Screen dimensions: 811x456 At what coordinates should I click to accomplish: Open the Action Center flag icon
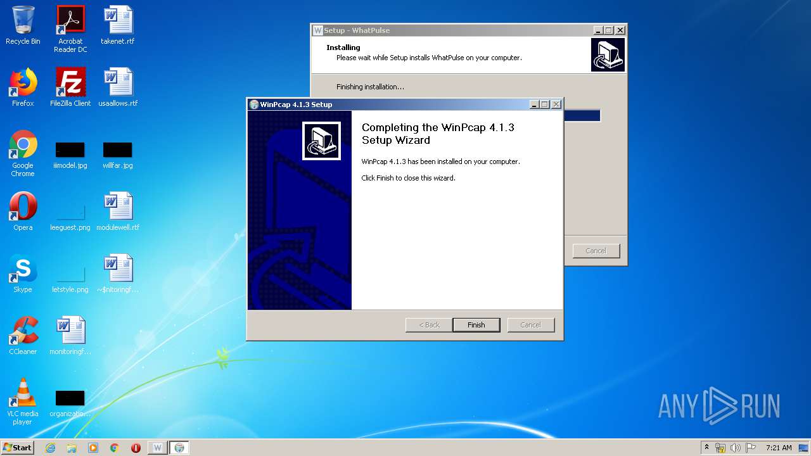pyautogui.click(x=751, y=448)
